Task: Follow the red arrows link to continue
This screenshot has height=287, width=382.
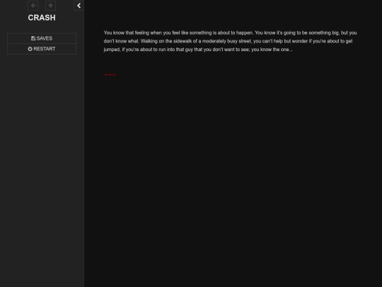Action: coord(110,74)
